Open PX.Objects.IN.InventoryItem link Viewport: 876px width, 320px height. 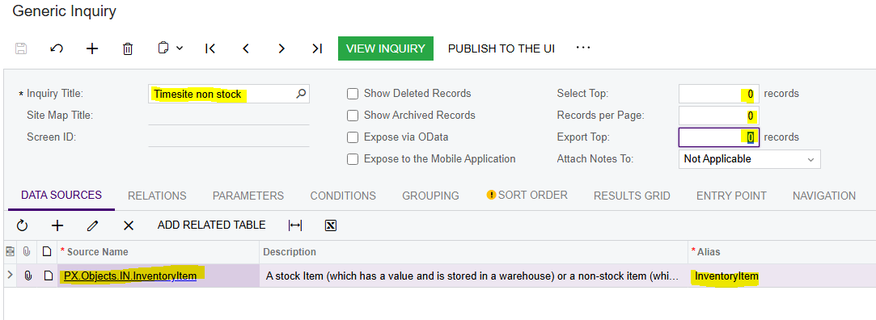130,276
